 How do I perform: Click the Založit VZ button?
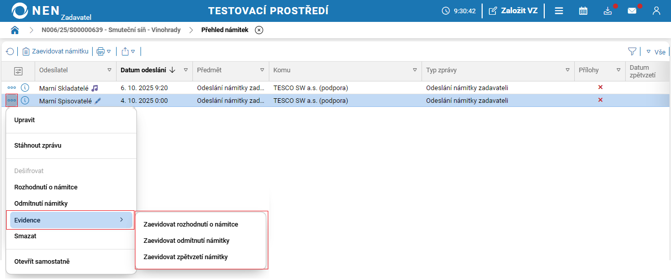[513, 11]
